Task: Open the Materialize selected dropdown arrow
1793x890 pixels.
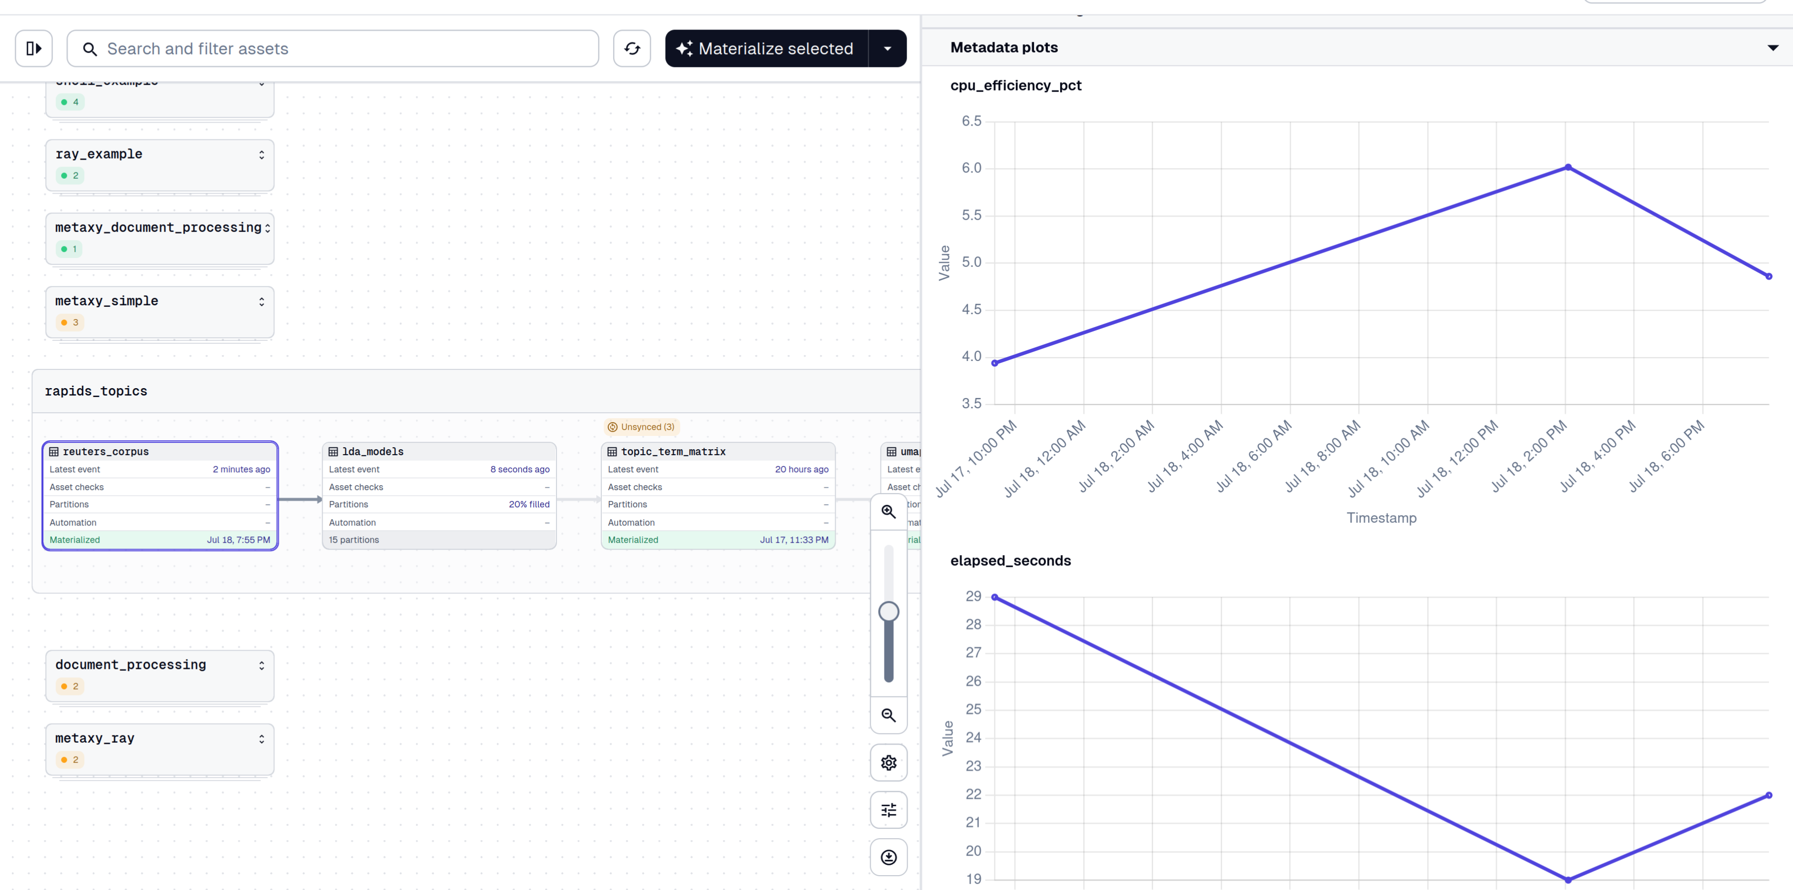Action: pos(887,49)
